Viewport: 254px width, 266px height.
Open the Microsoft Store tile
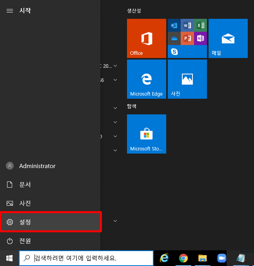[147, 134]
